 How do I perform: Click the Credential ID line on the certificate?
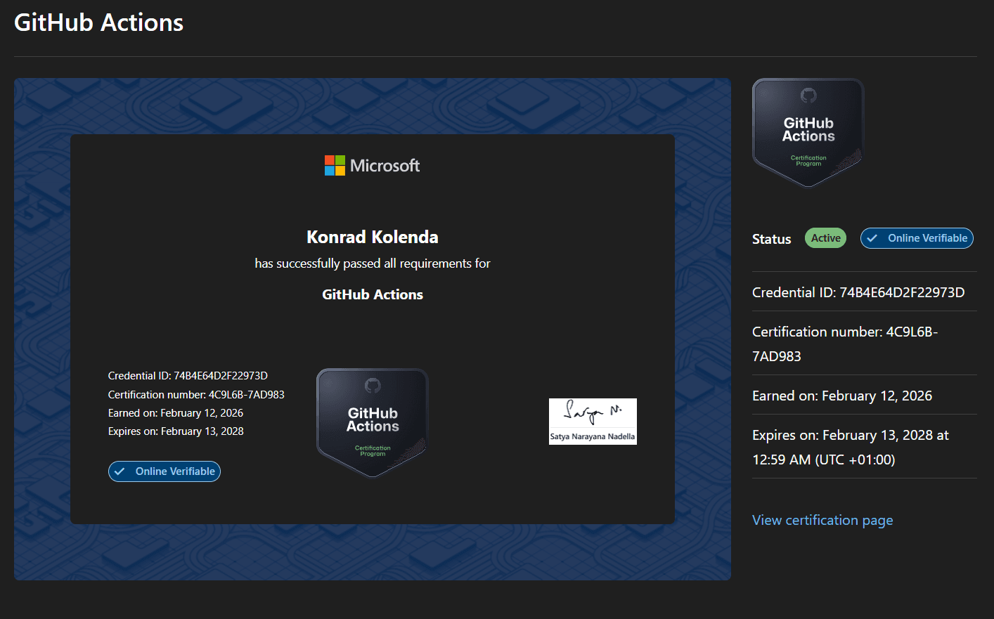point(188,376)
